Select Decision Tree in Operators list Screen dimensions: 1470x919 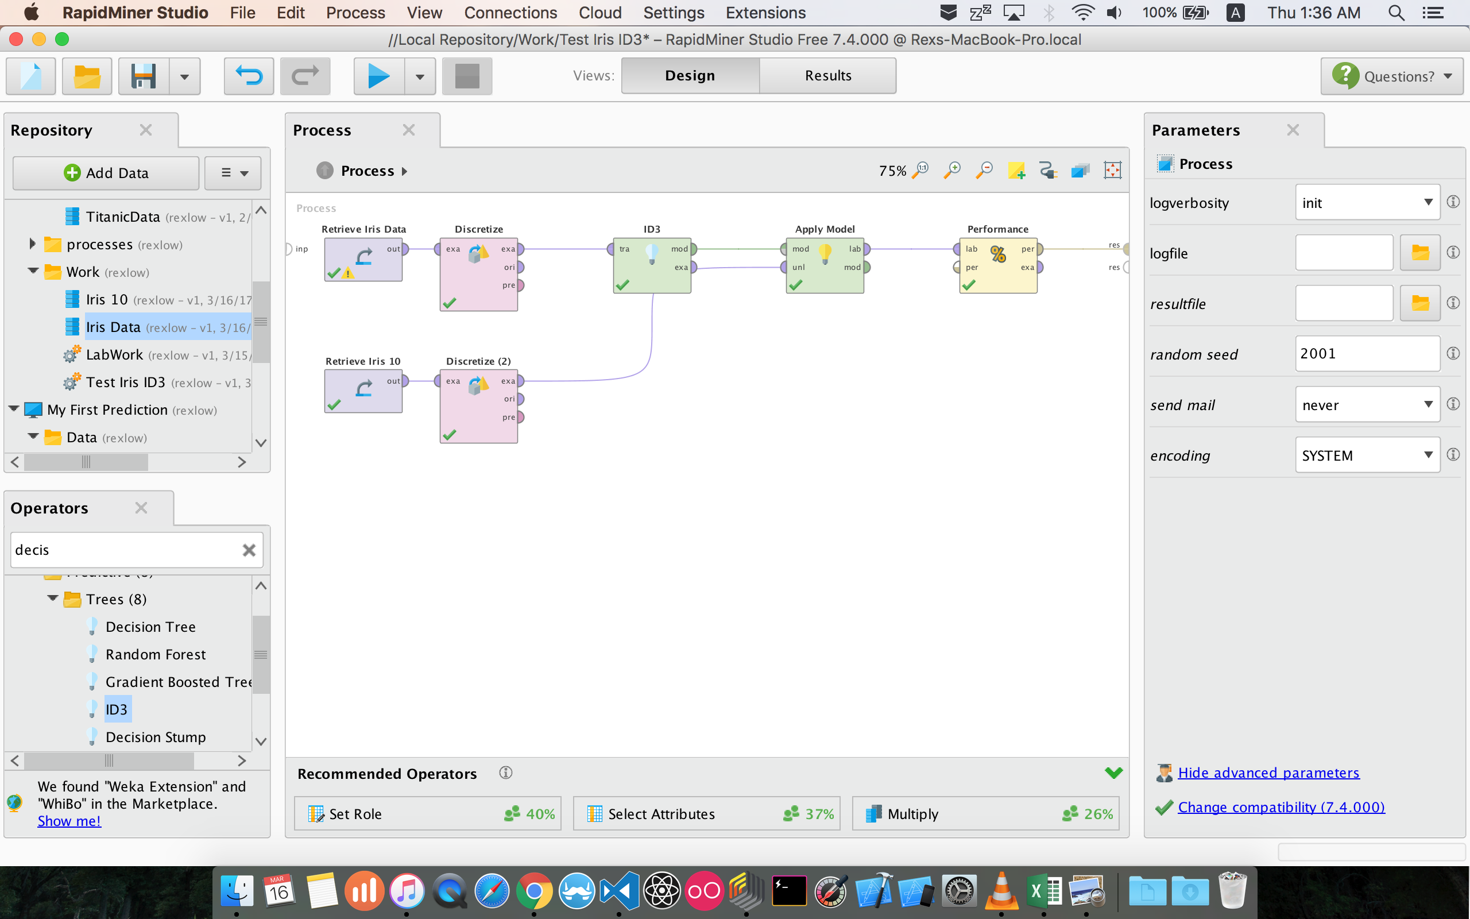pyautogui.click(x=150, y=627)
